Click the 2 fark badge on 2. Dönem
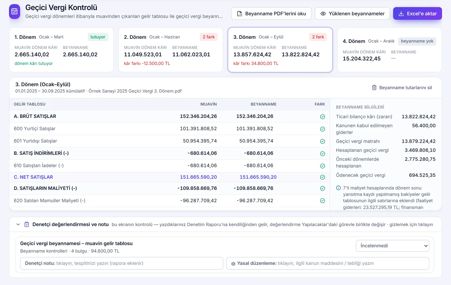 (209, 37)
